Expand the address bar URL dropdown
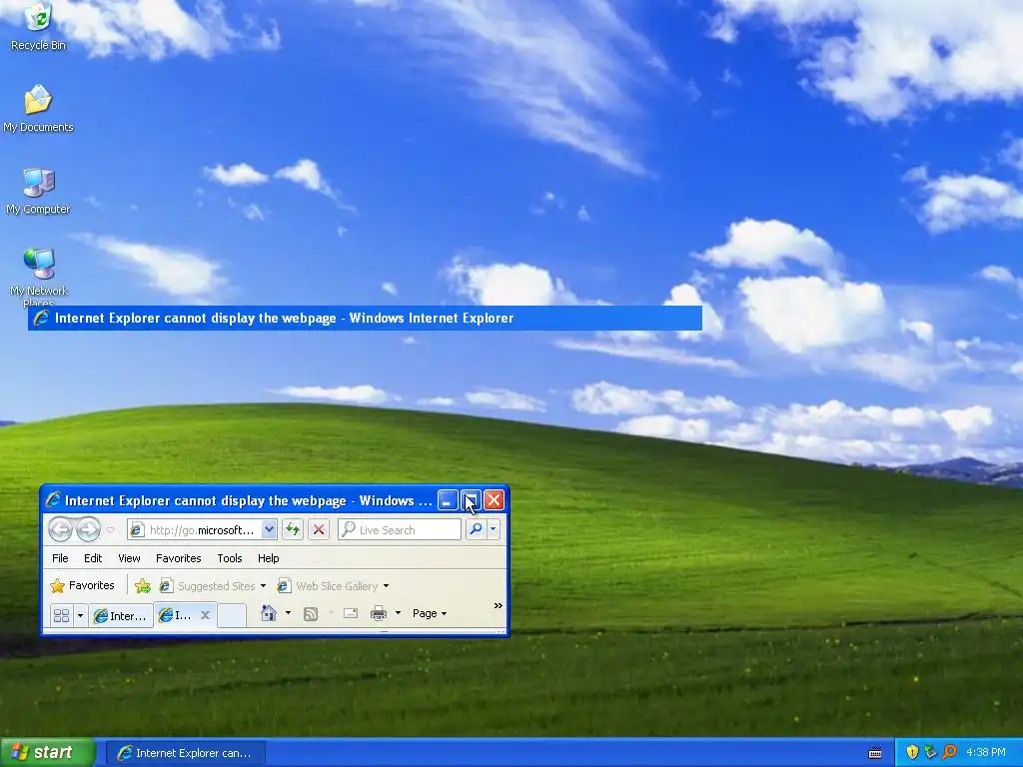1023x767 pixels. 269,529
